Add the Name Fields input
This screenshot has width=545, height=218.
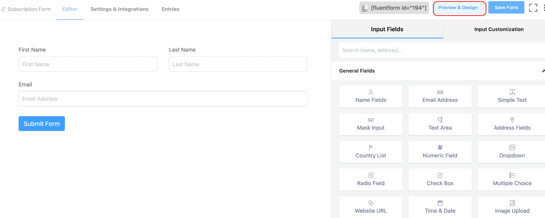click(x=371, y=97)
